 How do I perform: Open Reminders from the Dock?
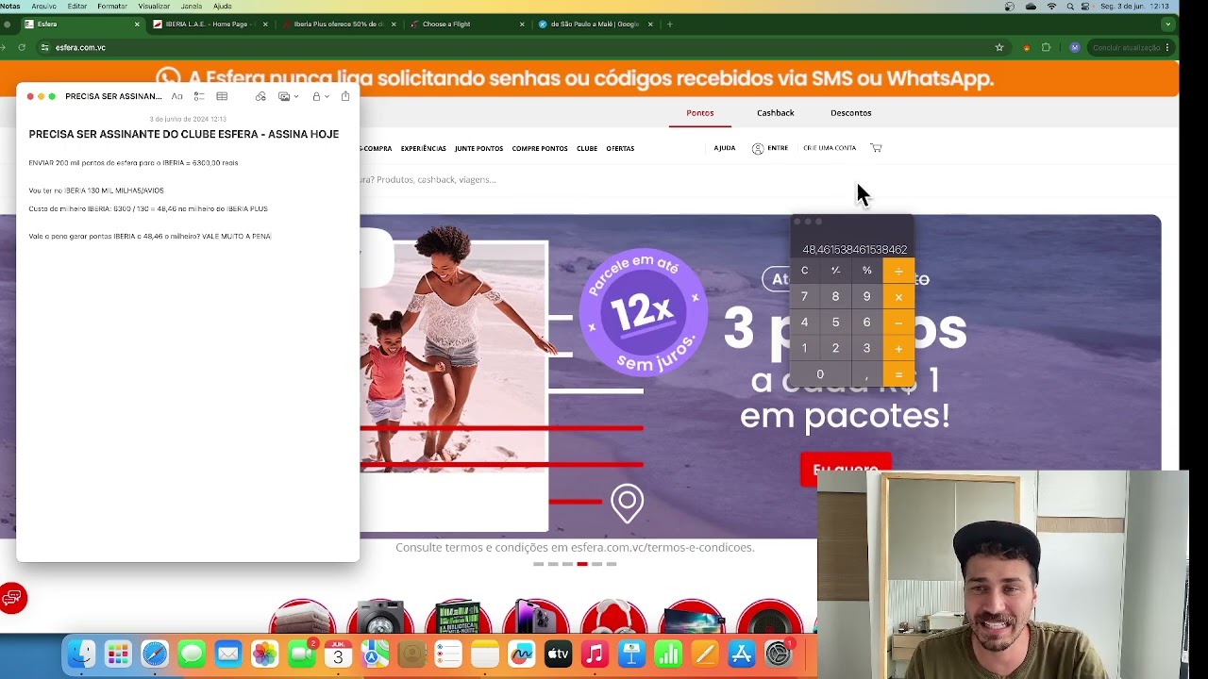click(448, 654)
